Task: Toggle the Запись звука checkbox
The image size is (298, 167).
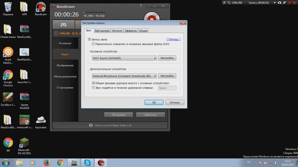Action: [89, 39]
